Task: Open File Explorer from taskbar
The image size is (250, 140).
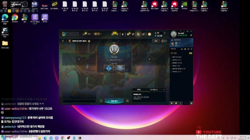Action: coord(39,138)
